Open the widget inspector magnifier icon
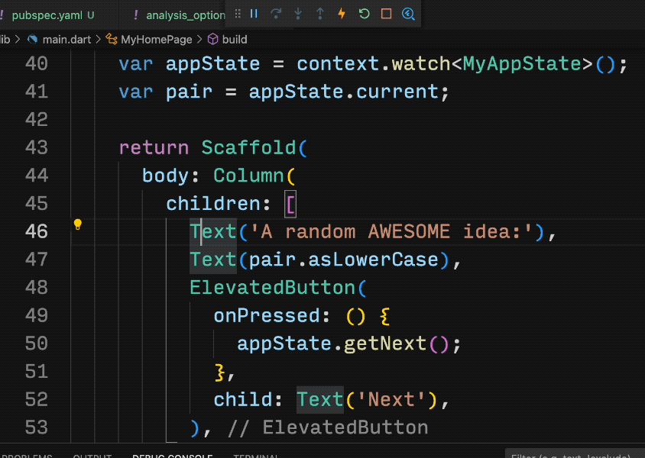Screen dimensions: 645x458 tap(408, 14)
